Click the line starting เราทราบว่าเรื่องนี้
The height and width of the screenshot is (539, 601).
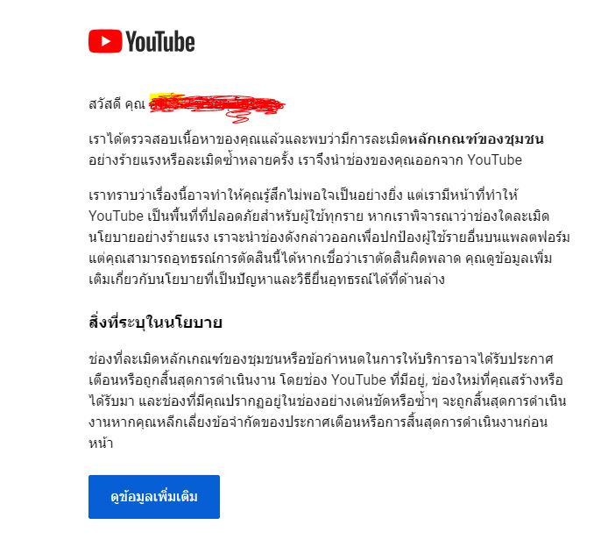pyautogui.click(x=303, y=195)
